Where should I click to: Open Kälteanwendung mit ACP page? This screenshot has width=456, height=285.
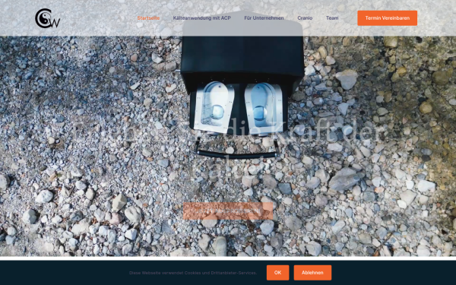click(202, 18)
